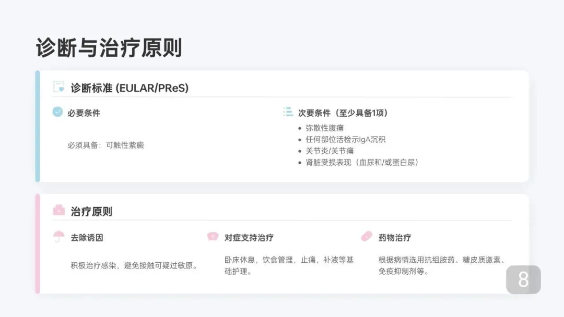This screenshot has width=564, height=317.
Task: Select the slide title 诊断与治疗原则
Action: pyautogui.click(x=109, y=48)
